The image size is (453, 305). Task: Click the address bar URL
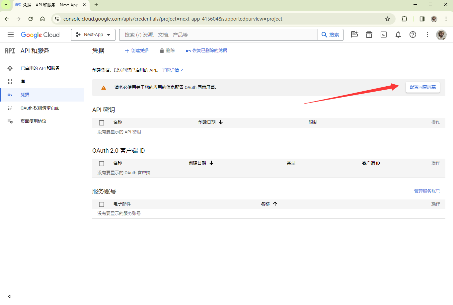tap(173, 19)
